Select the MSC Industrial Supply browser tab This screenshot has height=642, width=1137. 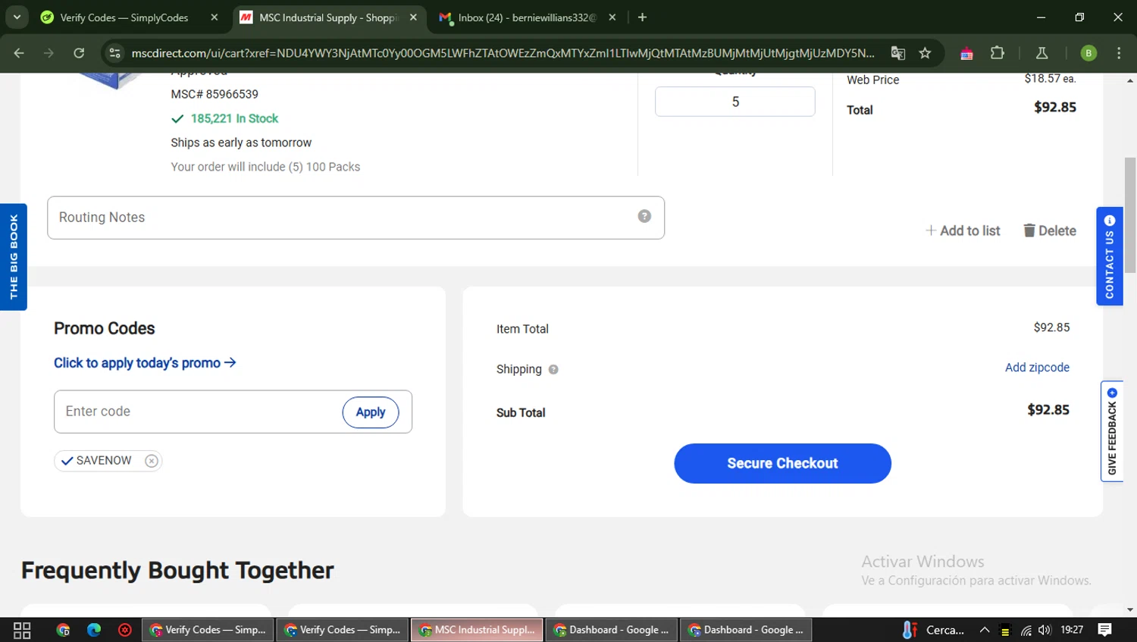tap(328, 17)
